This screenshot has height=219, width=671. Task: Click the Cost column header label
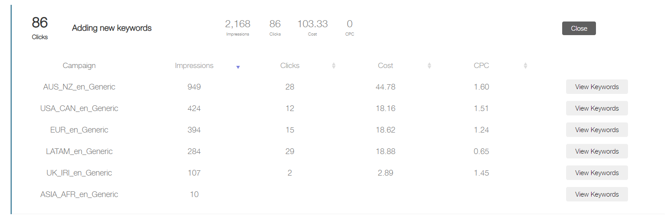click(x=385, y=66)
